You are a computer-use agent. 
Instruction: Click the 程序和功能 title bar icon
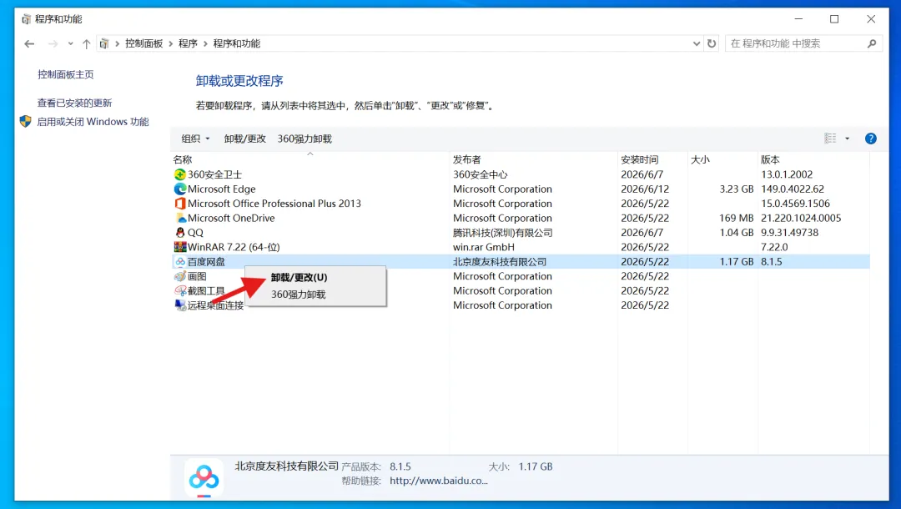[26, 19]
